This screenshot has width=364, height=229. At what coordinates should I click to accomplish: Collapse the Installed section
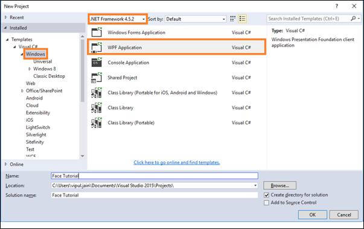coord(5,28)
